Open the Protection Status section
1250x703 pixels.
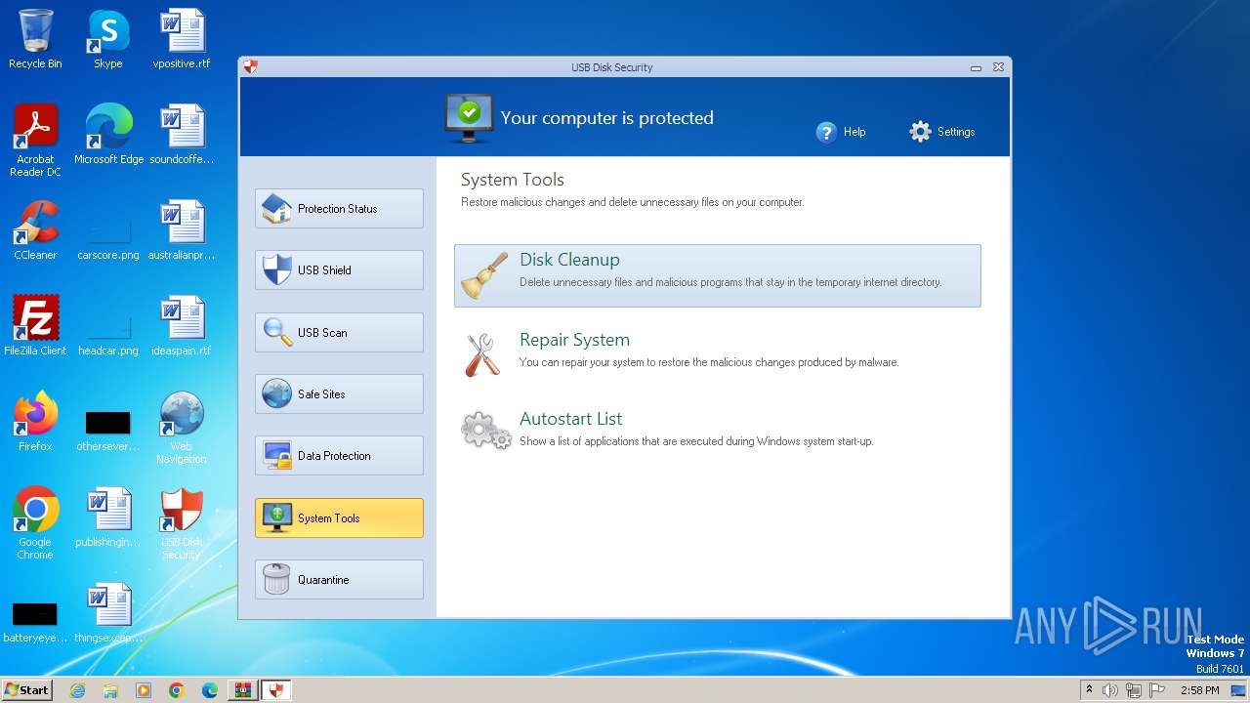coord(339,208)
